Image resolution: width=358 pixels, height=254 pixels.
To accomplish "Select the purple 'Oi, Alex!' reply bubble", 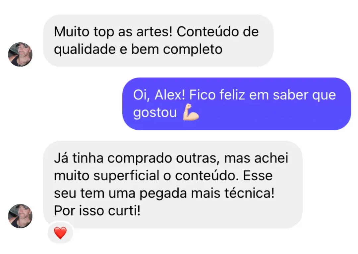I will click(237, 104).
